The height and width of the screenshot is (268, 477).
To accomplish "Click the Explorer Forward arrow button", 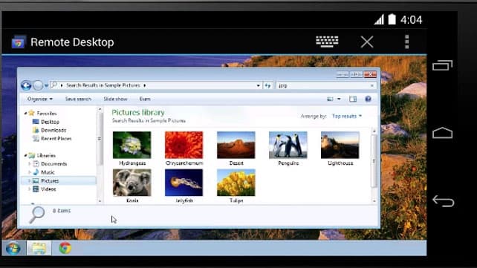I will (x=38, y=85).
